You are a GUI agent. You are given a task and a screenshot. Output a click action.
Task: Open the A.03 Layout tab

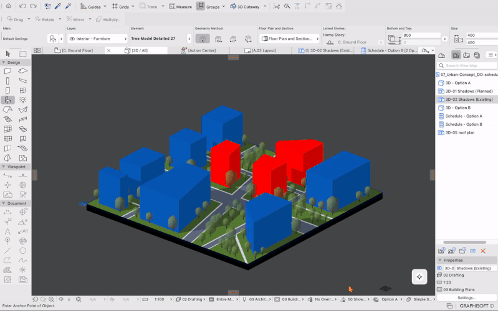pos(260,50)
